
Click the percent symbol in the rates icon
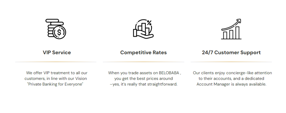[x=149, y=23]
